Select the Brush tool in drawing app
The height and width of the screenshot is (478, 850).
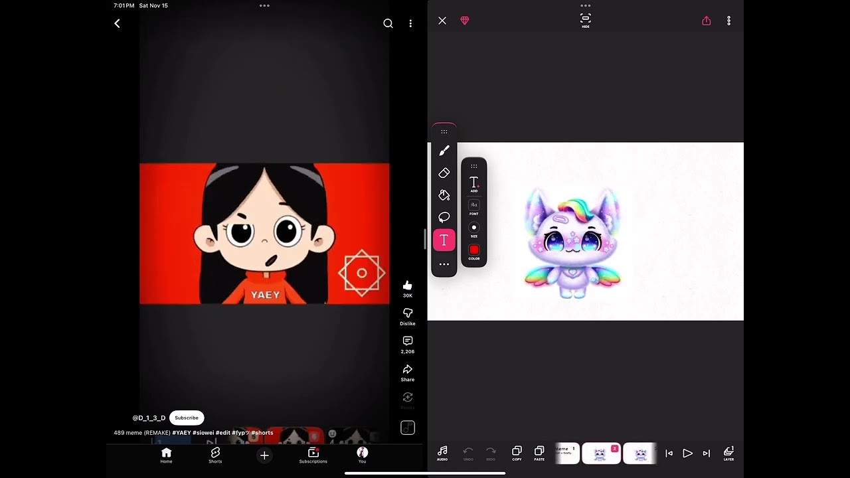pos(444,151)
